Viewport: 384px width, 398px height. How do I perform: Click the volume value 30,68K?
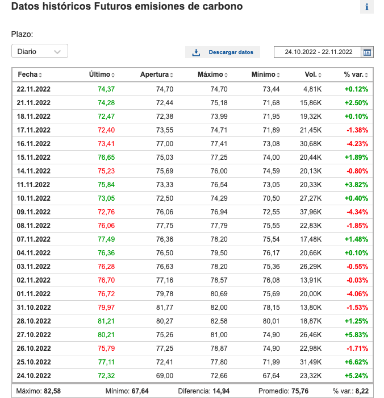coord(311,144)
